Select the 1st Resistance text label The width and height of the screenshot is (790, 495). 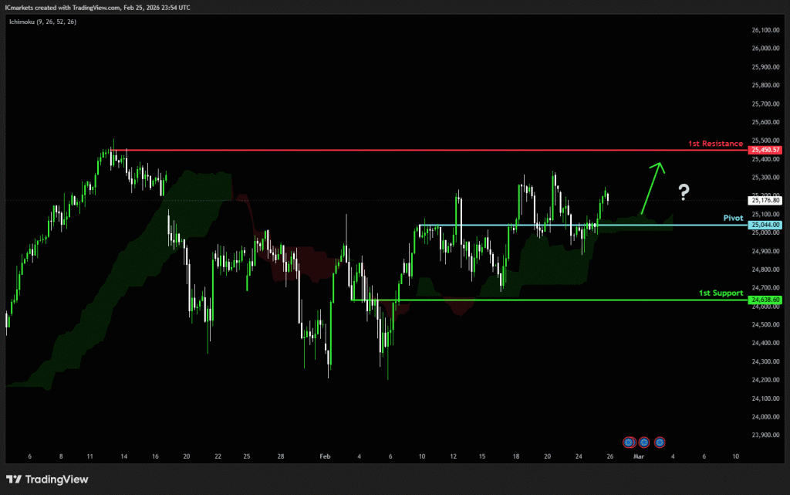pos(715,144)
